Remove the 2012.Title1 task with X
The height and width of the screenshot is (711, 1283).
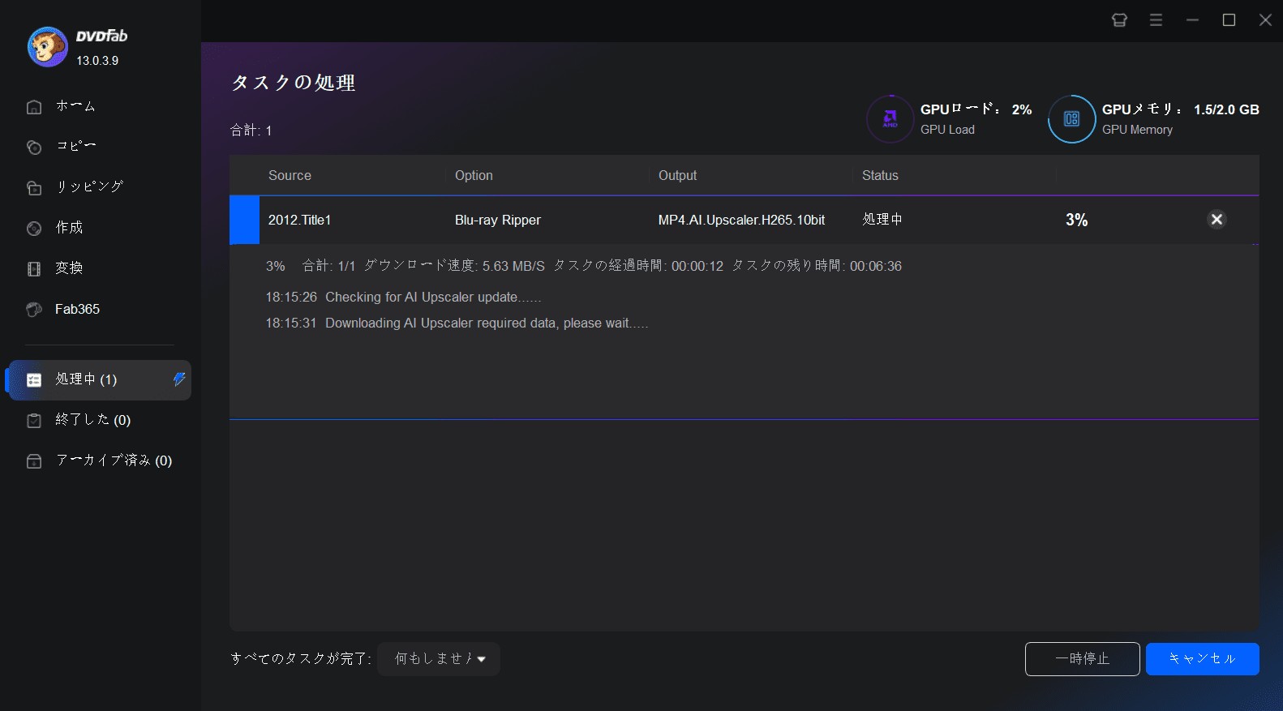click(x=1216, y=219)
